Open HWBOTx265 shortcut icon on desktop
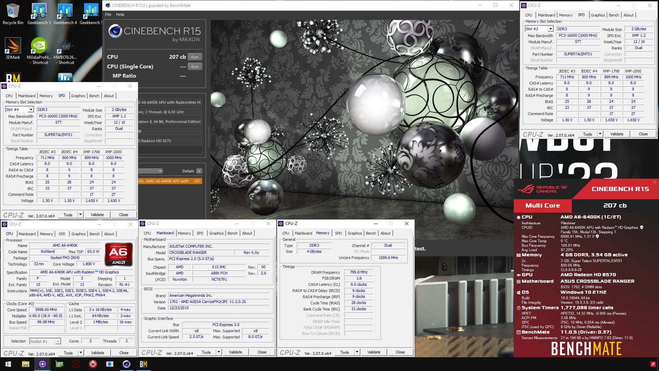 coord(65,51)
